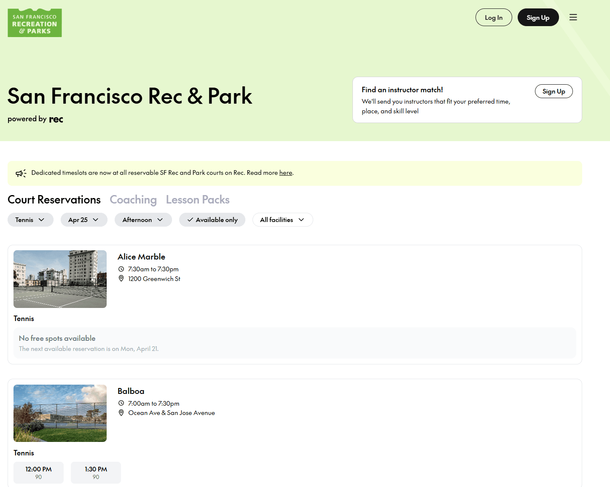The width and height of the screenshot is (610, 487).
Task: Switch to the Coaching tab
Action: tap(133, 200)
